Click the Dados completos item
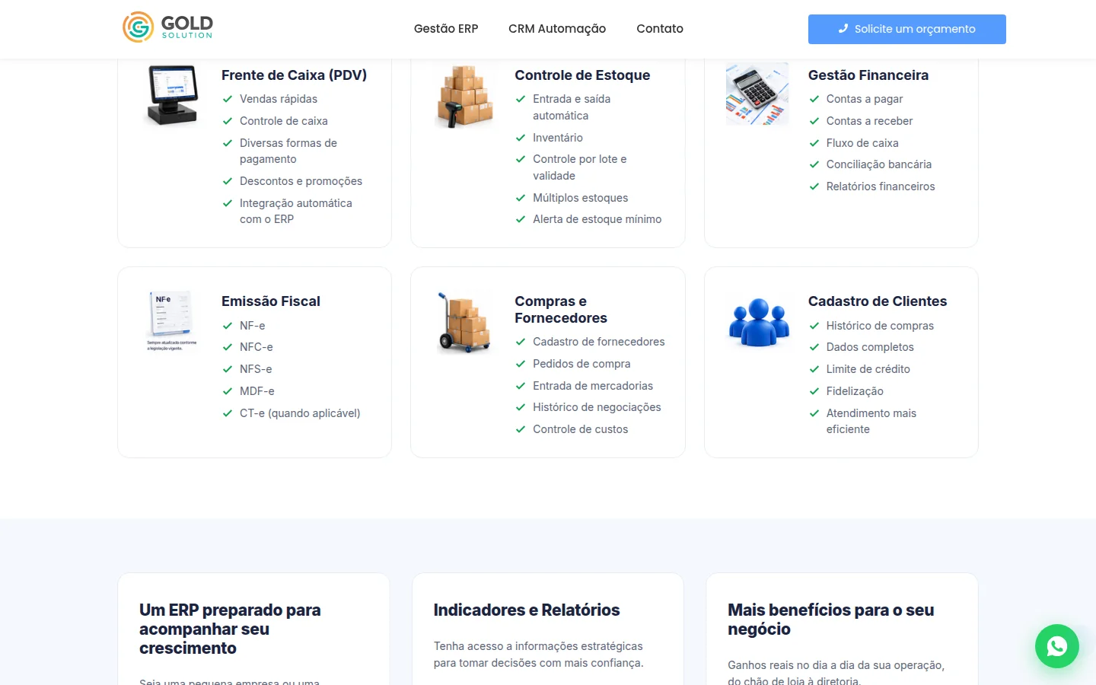Image resolution: width=1096 pixels, height=685 pixels. (870, 347)
